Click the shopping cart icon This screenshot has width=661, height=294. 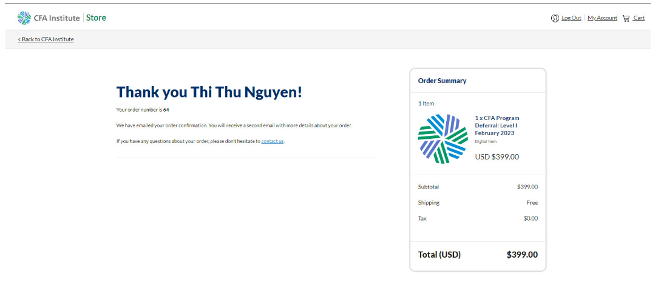click(626, 18)
